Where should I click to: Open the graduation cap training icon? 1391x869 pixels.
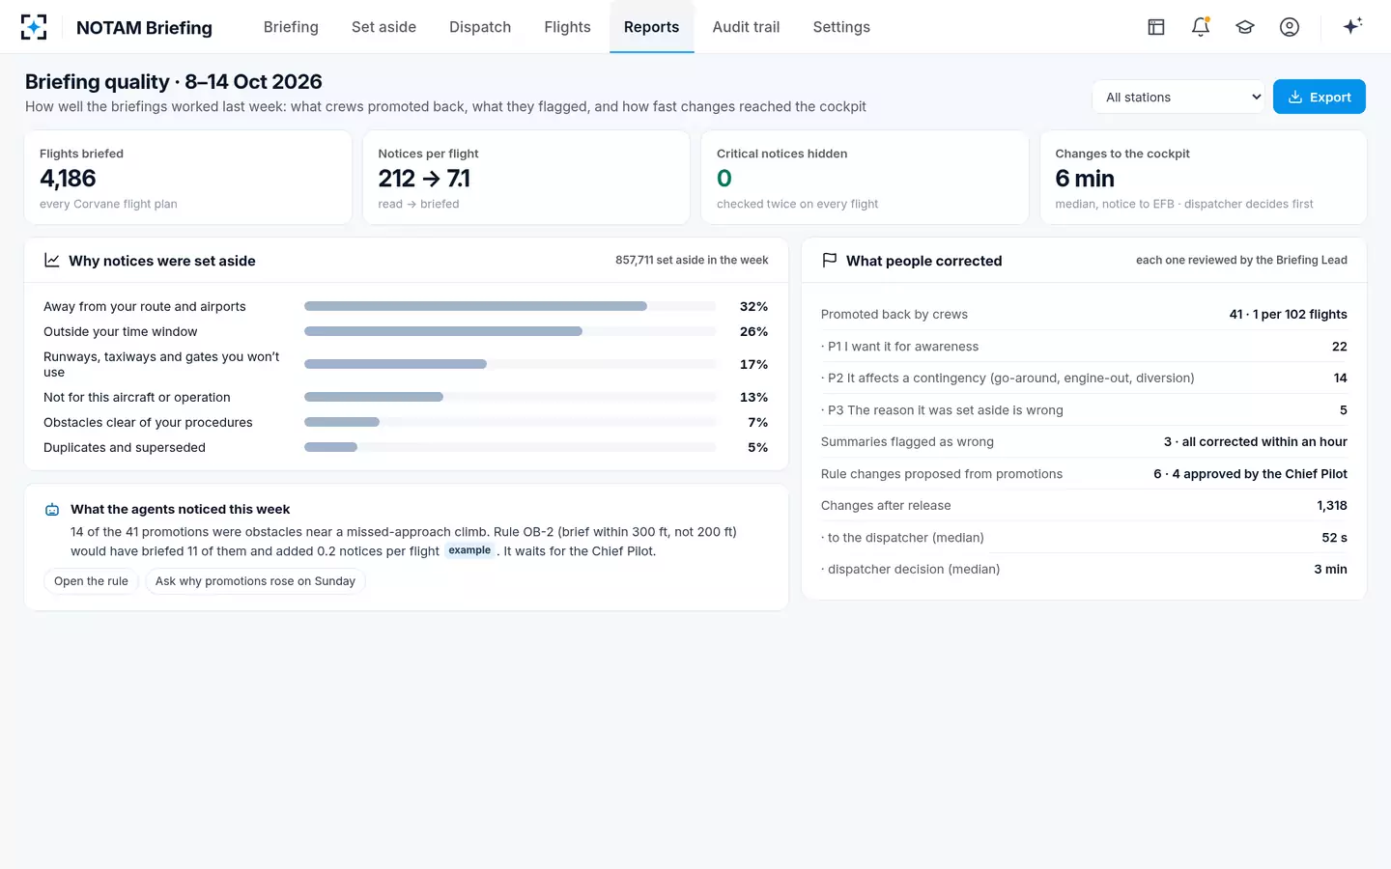(x=1245, y=27)
